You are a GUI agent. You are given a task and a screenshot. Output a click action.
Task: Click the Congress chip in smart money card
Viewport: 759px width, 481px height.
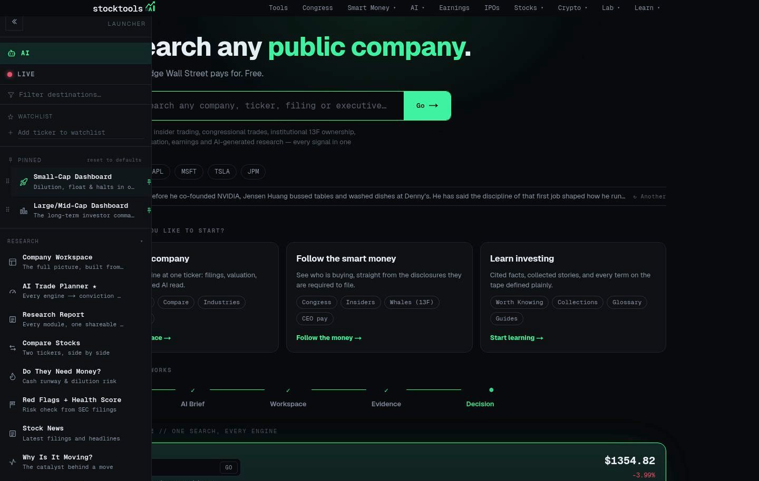[x=317, y=303]
